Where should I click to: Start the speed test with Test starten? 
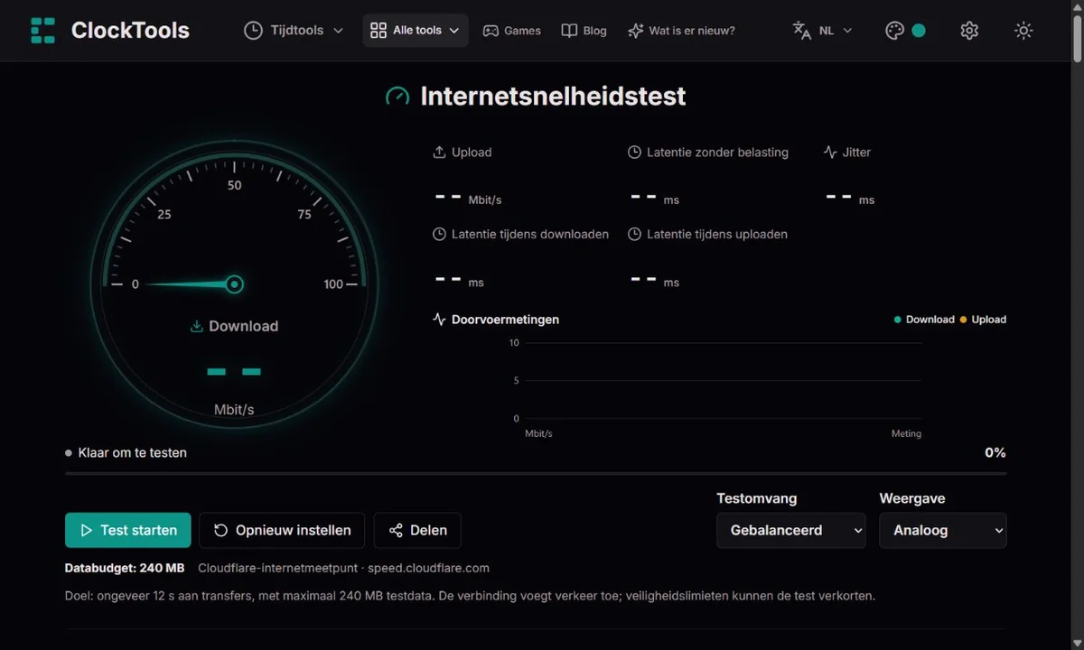127,530
